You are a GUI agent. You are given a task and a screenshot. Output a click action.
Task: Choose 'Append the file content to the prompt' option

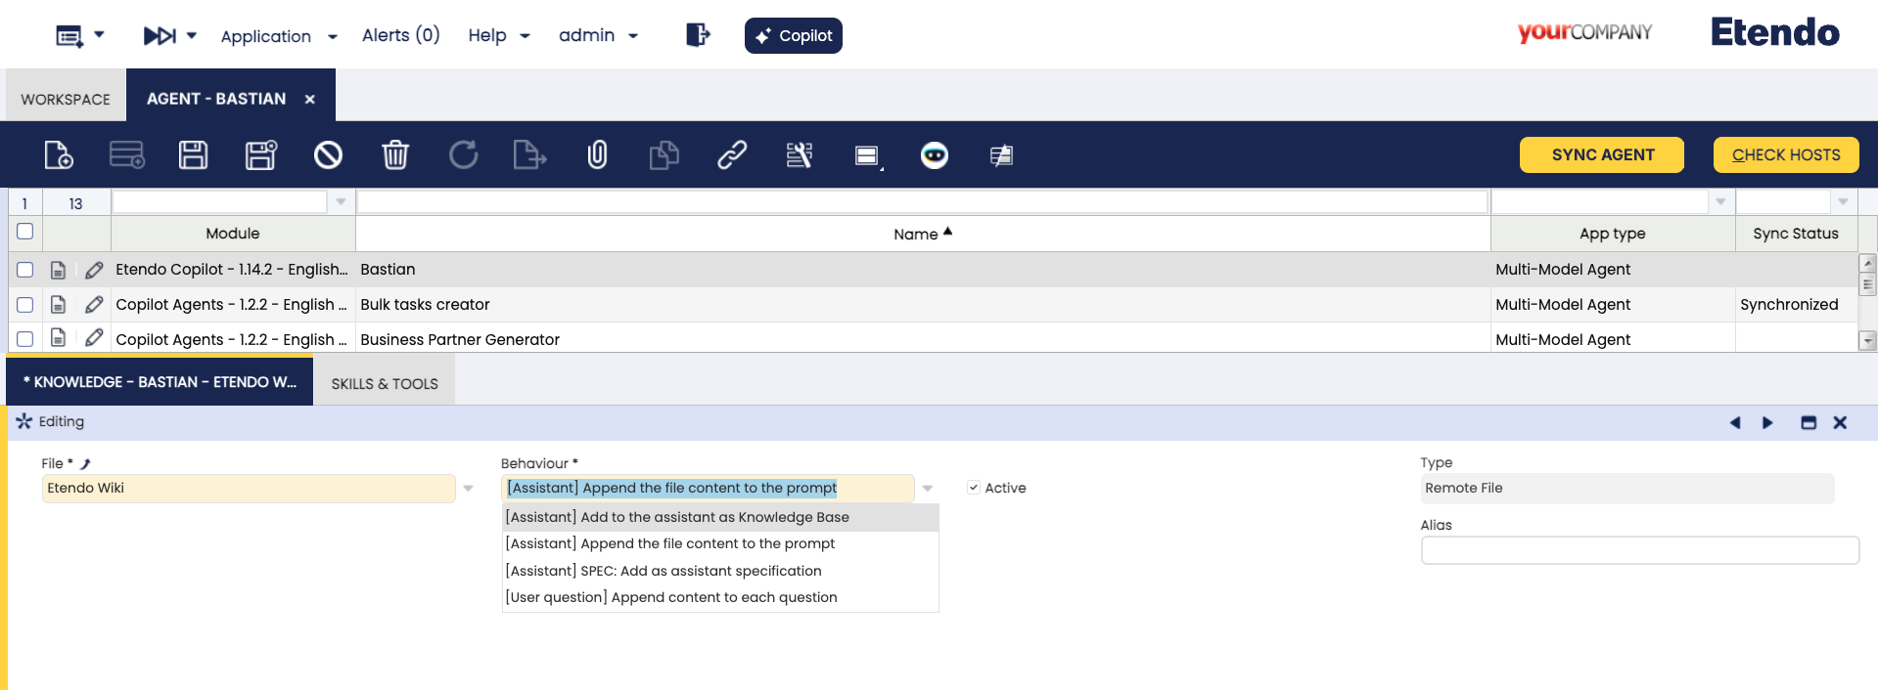[x=720, y=543]
